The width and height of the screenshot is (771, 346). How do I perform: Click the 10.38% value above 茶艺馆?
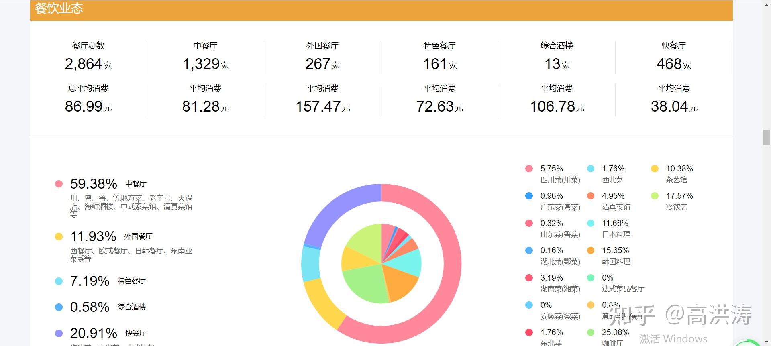point(679,169)
